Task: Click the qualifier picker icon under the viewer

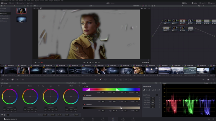Action: coord(35,63)
